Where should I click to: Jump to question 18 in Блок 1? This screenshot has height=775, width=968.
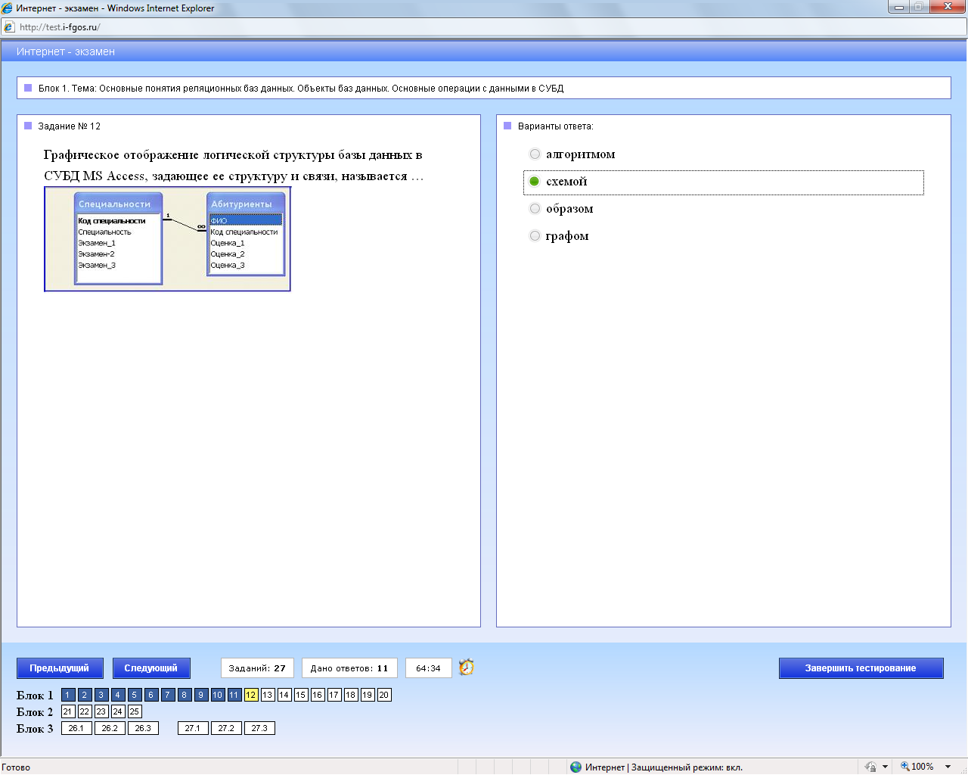[x=351, y=695]
